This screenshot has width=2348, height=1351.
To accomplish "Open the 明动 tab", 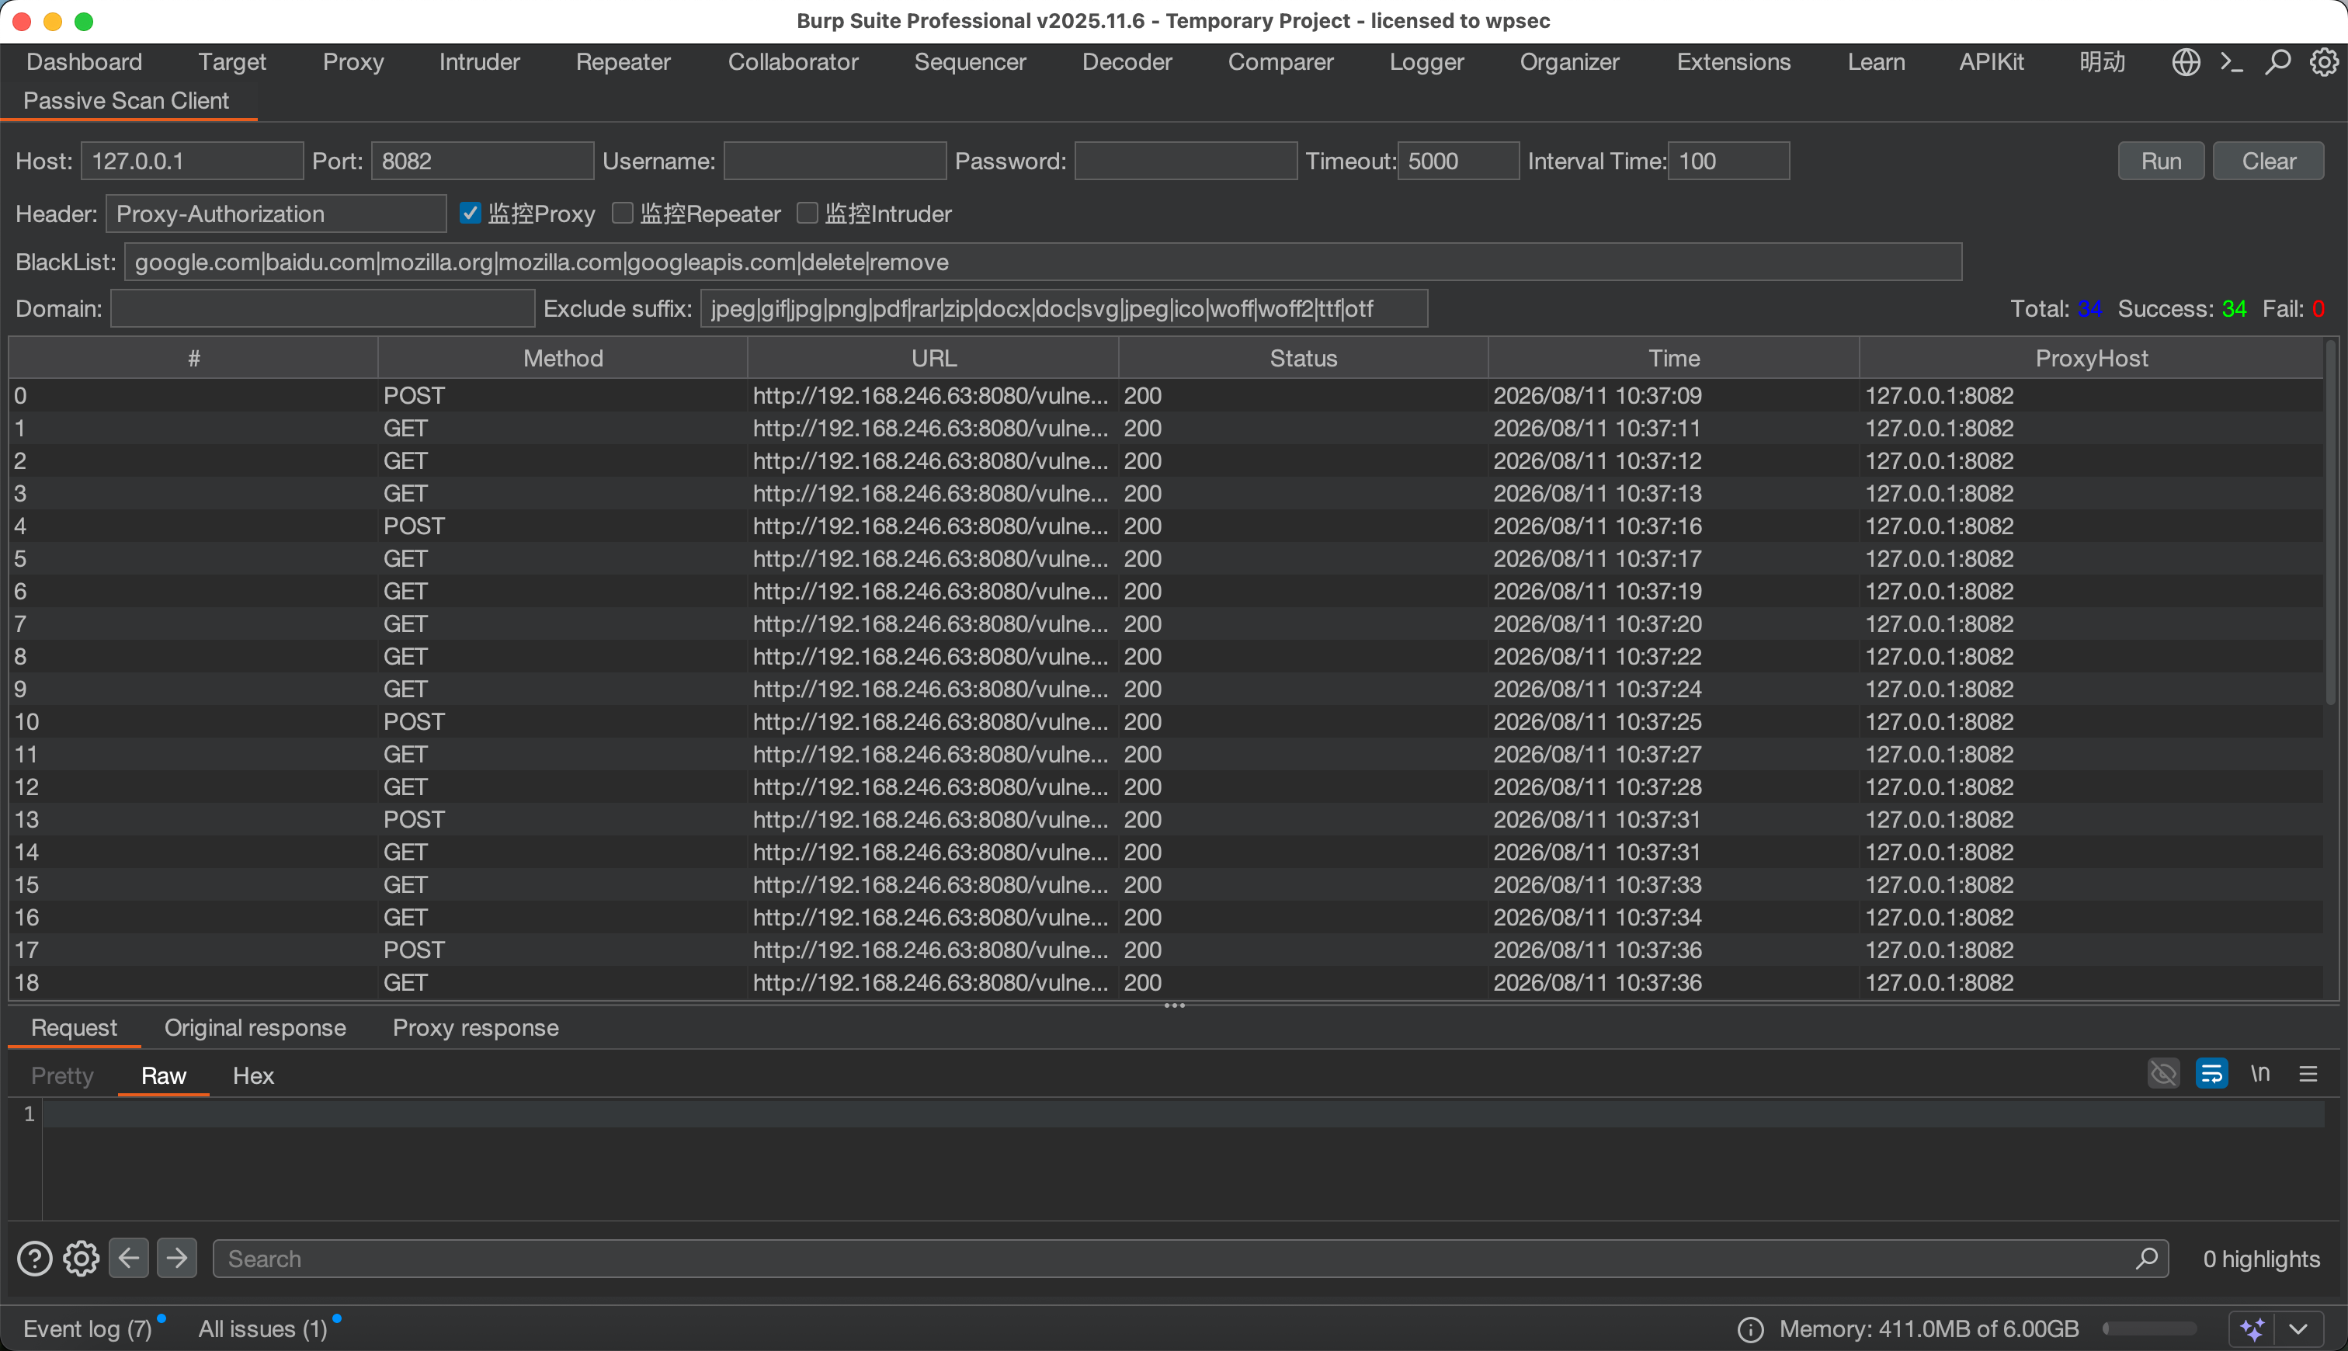I will (2102, 62).
